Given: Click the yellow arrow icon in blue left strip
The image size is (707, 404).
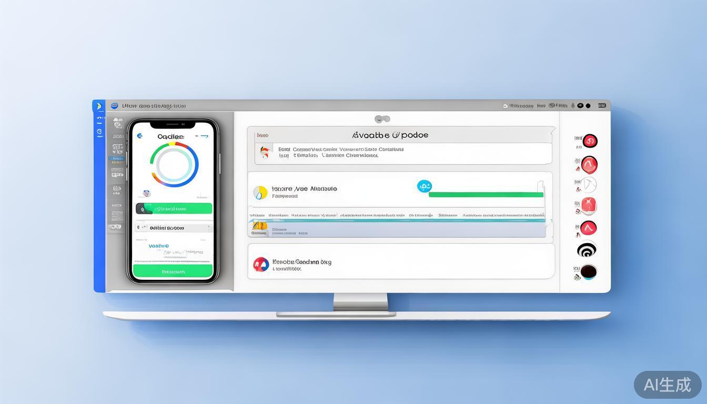Looking at the screenshot, I should point(98,107).
